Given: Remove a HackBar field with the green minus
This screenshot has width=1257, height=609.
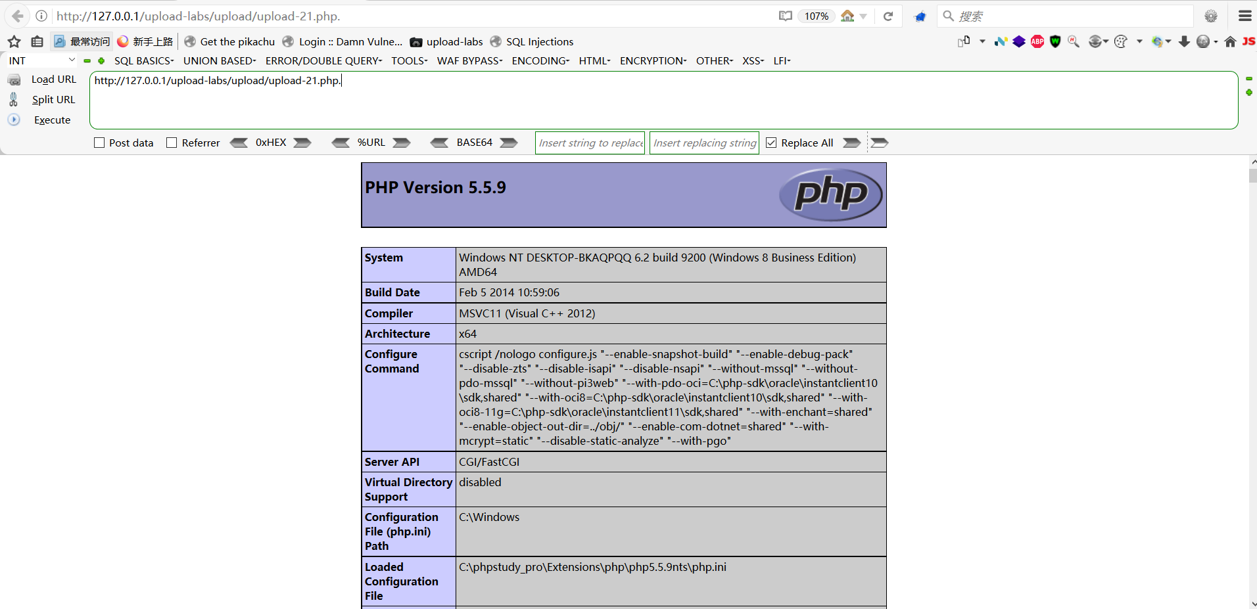Looking at the screenshot, I should 87,60.
